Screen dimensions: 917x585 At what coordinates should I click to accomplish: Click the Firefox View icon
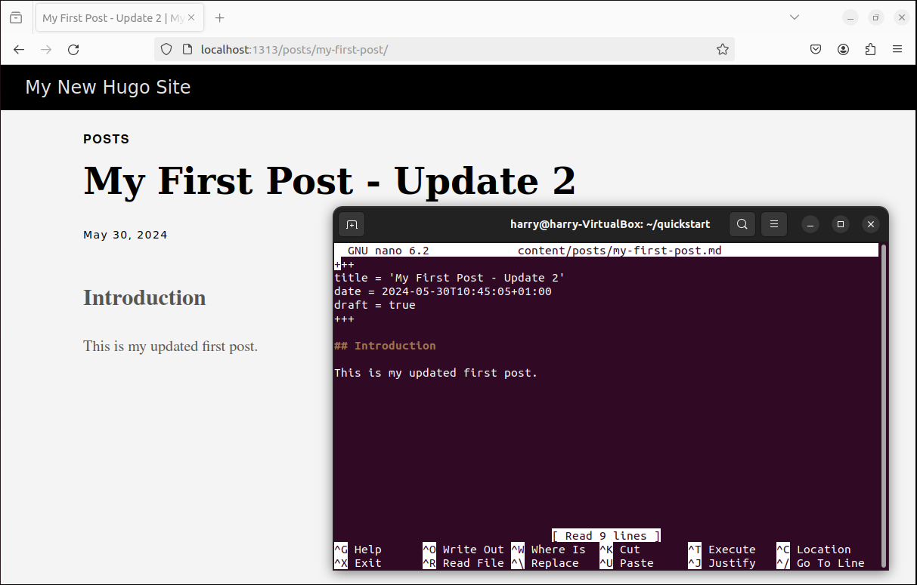(16, 17)
